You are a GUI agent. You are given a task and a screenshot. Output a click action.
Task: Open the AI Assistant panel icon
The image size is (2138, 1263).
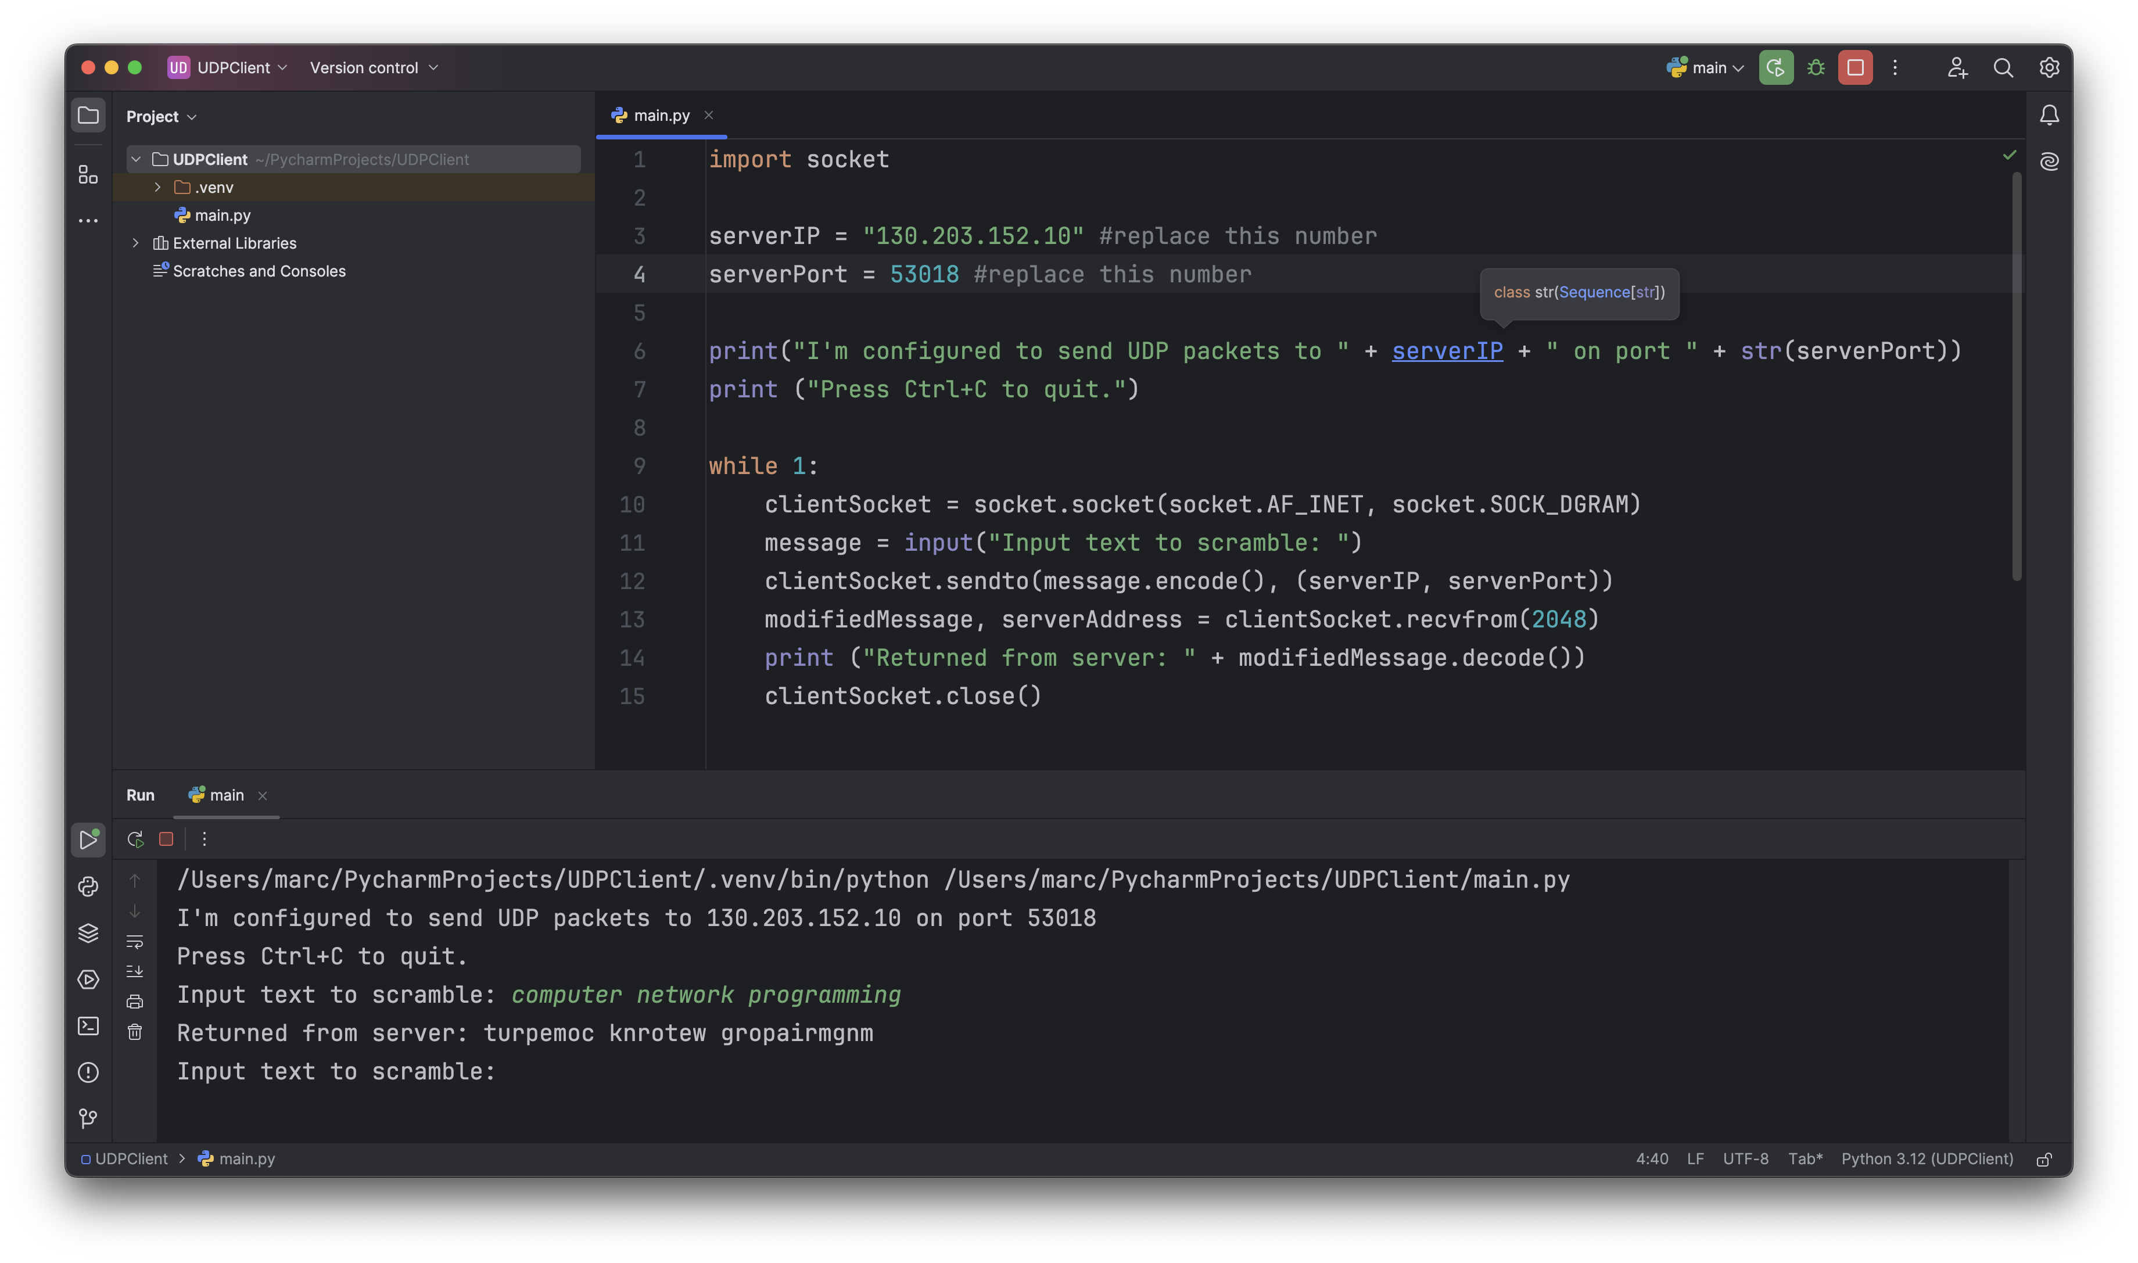point(2050,162)
